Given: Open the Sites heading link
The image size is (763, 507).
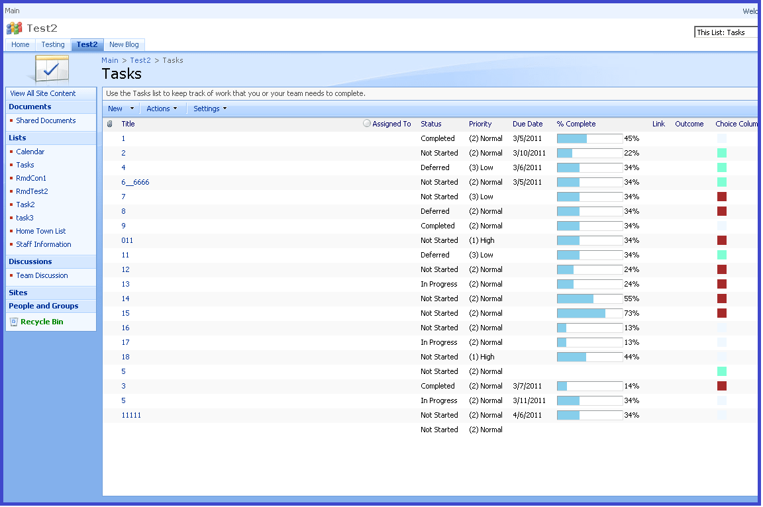Looking at the screenshot, I should click(x=18, y=293).
